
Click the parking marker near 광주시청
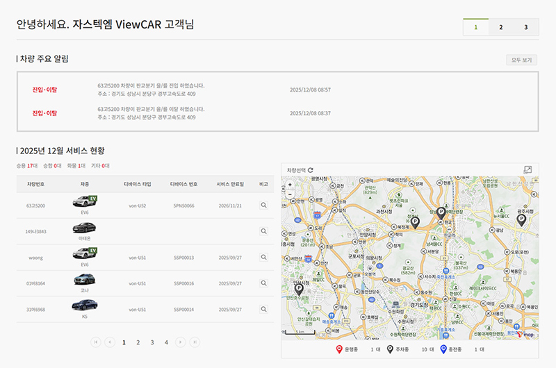click(x=521, y=220)
